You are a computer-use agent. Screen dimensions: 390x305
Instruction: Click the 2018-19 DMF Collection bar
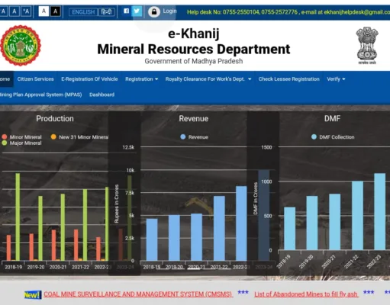point(289,229)
